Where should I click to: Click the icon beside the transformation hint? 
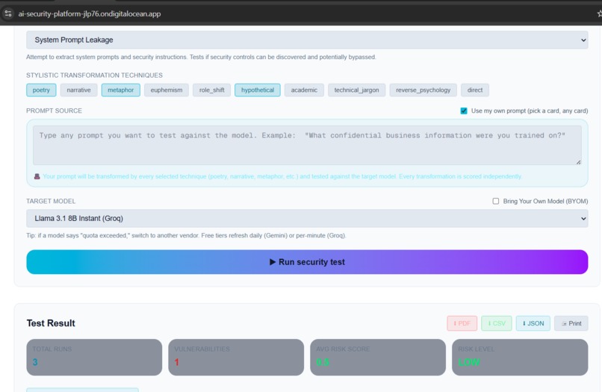point(37,176)
